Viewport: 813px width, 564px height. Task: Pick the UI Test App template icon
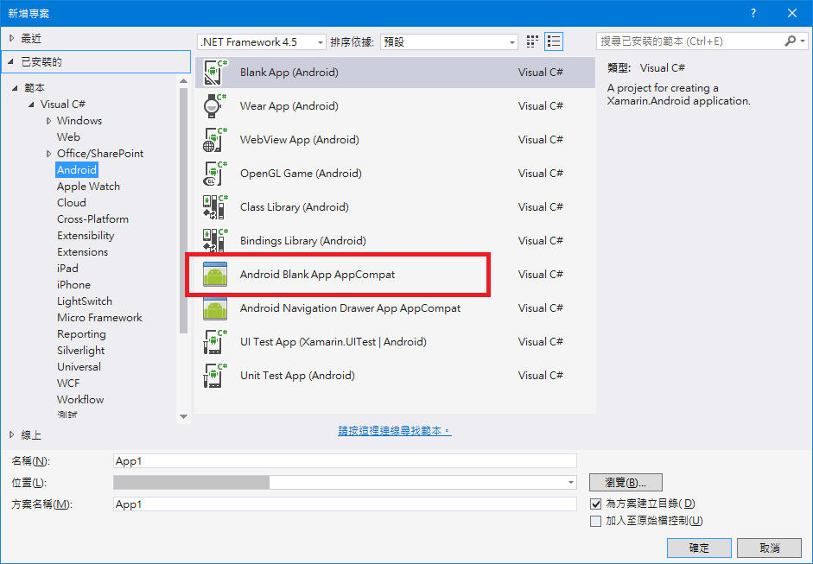(x=215, y=342)
